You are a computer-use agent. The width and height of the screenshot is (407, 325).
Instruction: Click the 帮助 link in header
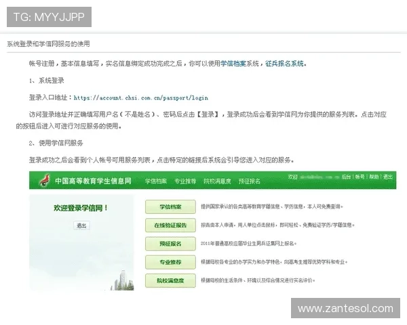coord(374,177)
